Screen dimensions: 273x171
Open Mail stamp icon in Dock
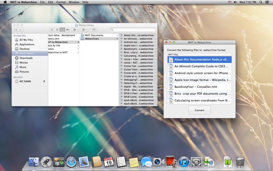[84, 161]
